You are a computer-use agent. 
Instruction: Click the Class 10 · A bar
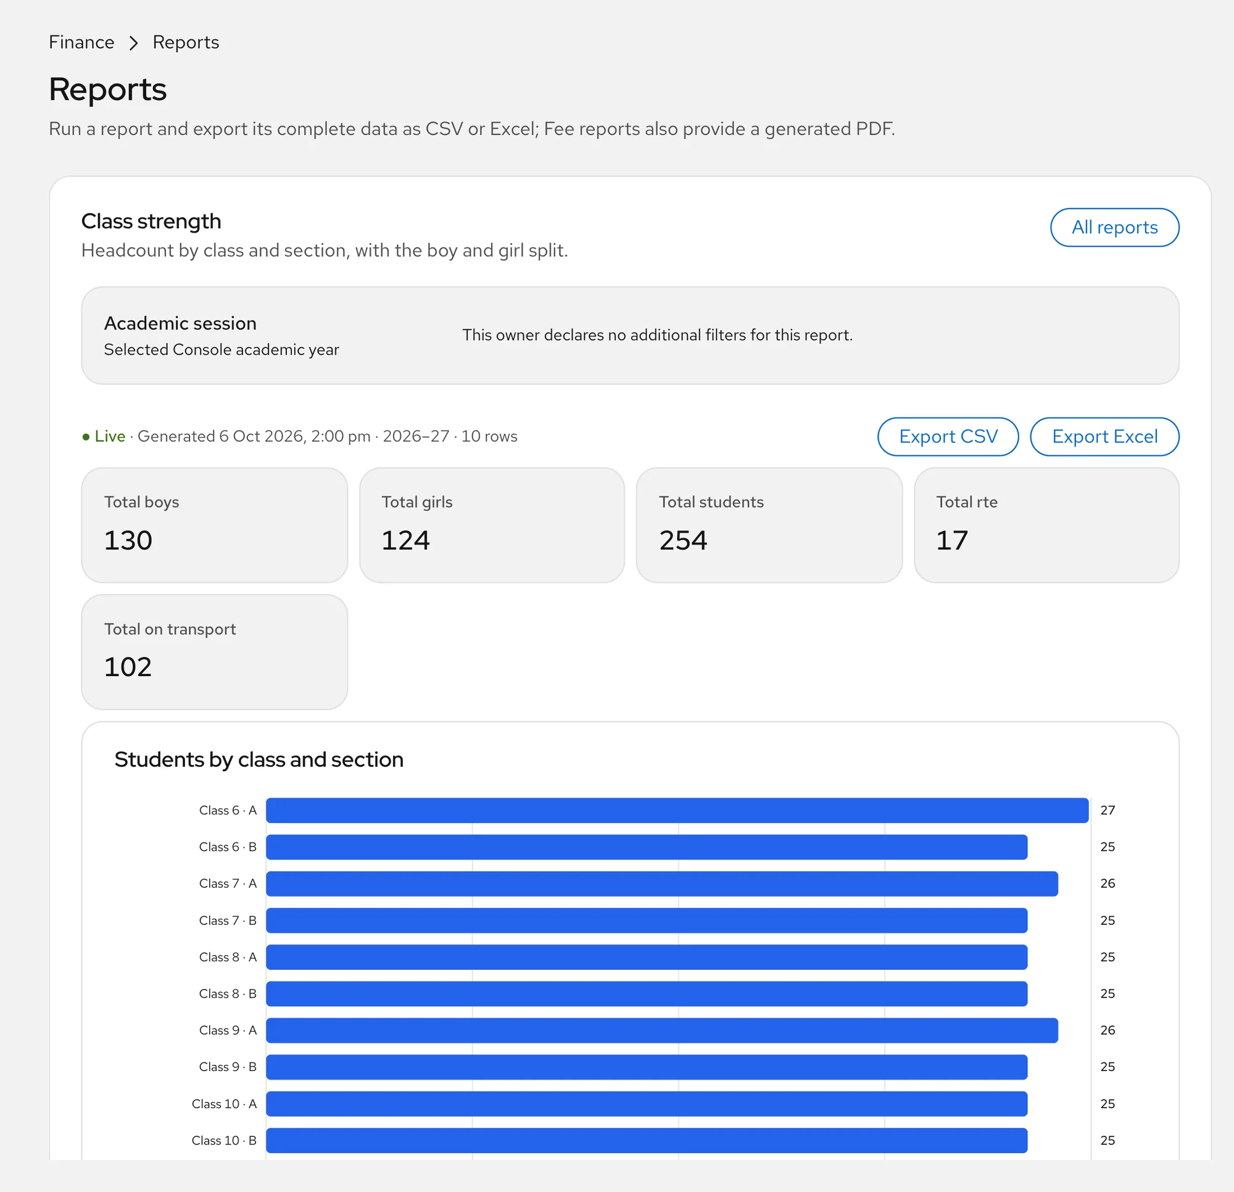pyautogui.click(x=647, y=1104)
